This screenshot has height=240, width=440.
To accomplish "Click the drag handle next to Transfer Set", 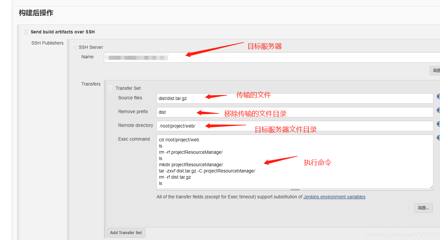I will (111, 88).
